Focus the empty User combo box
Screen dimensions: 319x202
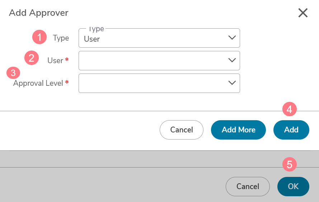159,61
